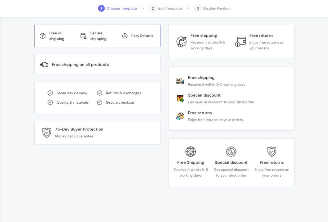Select the two-column shipping and returns template

(231, 42)
